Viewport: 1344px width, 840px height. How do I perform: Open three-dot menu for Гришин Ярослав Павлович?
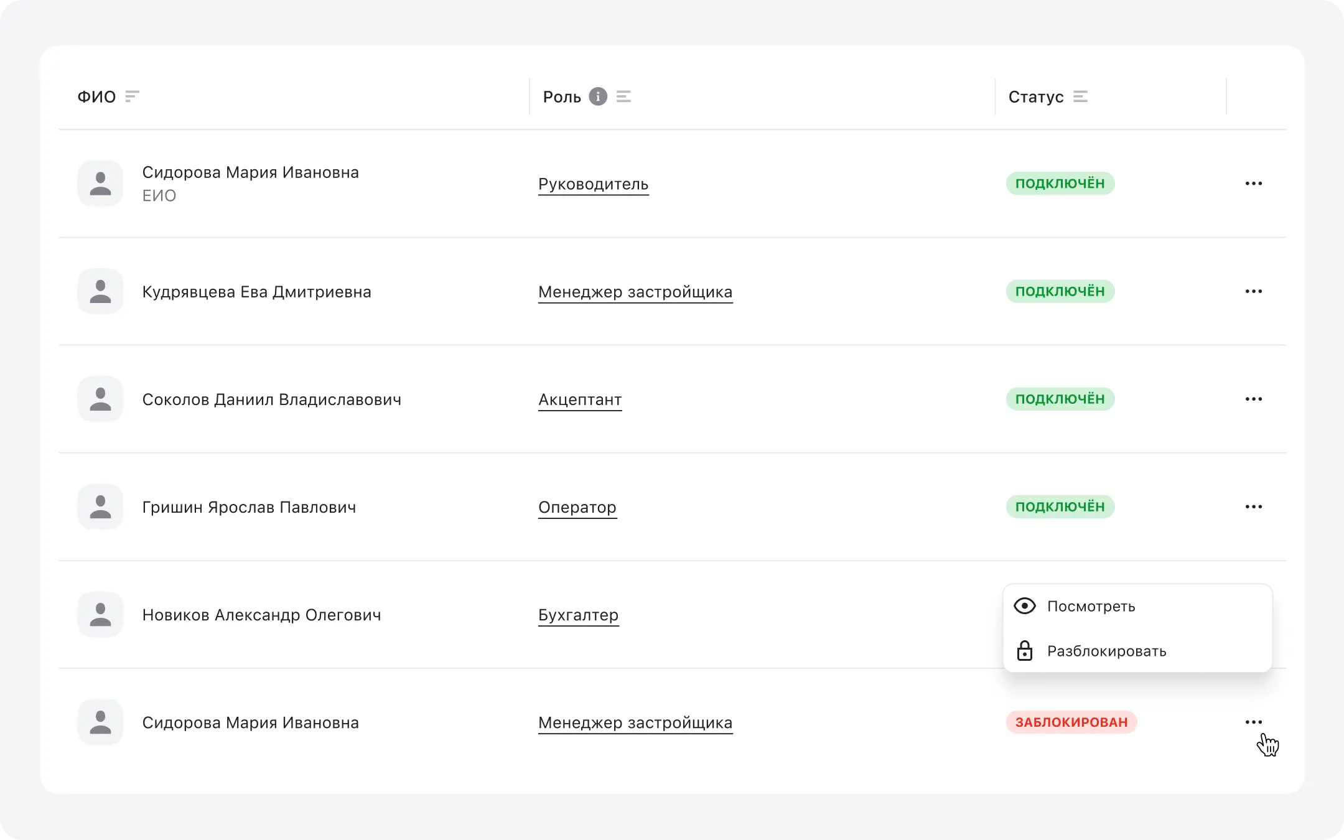pyautogui.click(x=1253, y=506)
